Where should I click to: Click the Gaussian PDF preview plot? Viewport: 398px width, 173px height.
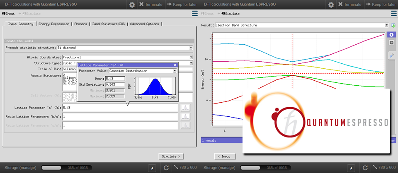155,86
